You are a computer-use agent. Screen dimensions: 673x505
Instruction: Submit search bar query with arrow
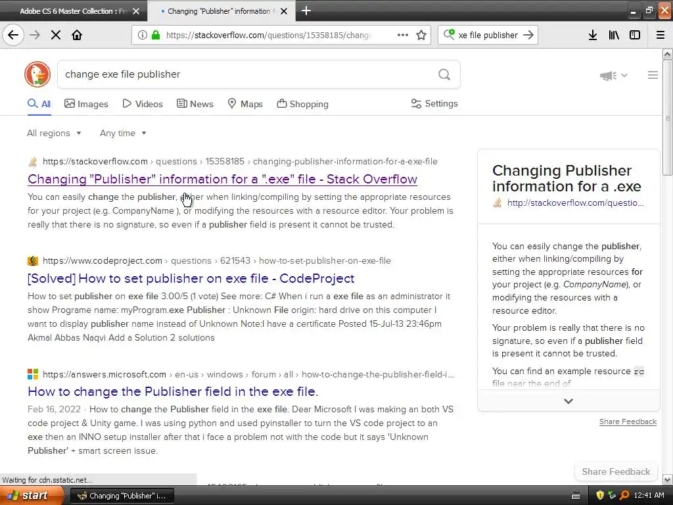[528, 35]
